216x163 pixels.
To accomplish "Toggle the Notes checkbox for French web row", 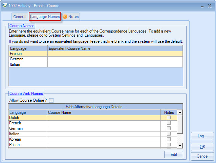I will point(169,123).
